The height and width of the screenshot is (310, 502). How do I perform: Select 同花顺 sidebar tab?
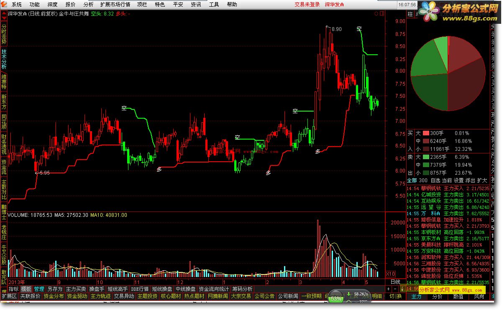pos(4,122)
